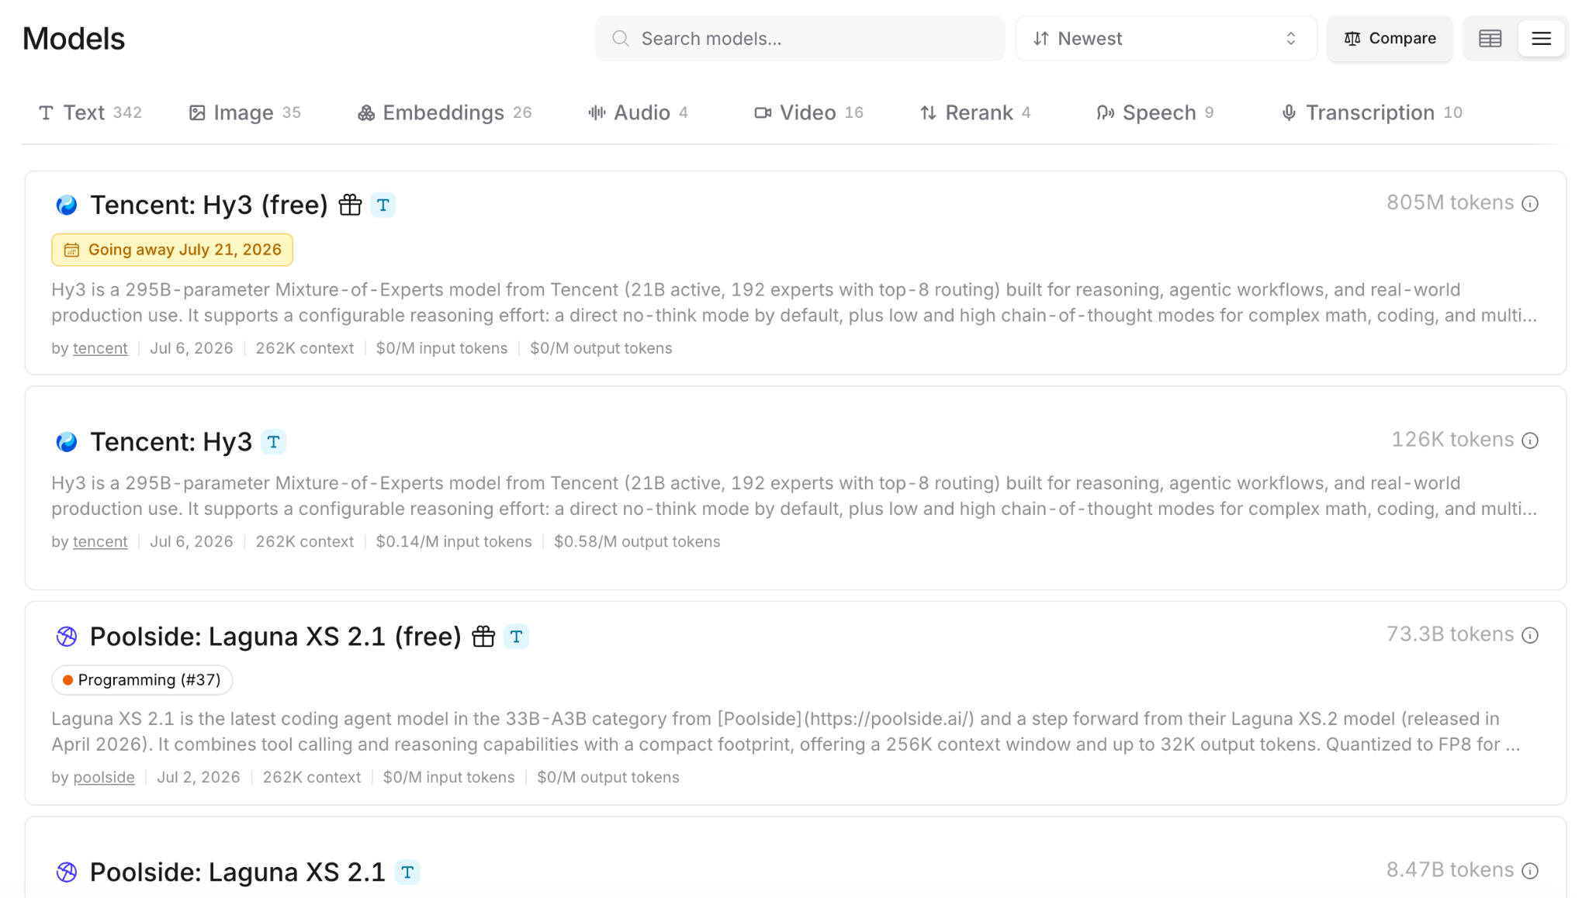Click gift icon on Tencent: Hy3 (free)
The height and width of the screenshot is (898, 1589).
350,205
